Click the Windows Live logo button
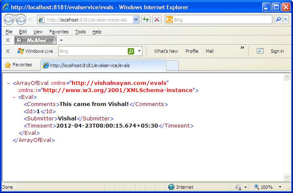This screenshot has width=293, height=193. pos(35,51)
